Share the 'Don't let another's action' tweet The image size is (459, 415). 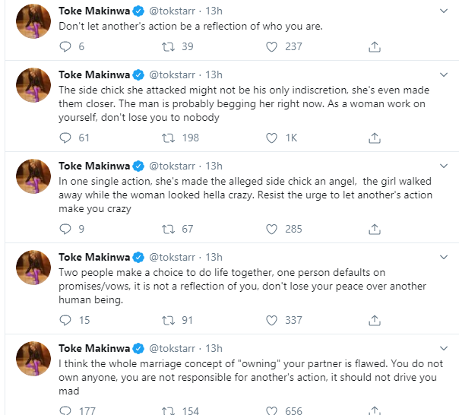click(374, 47)
